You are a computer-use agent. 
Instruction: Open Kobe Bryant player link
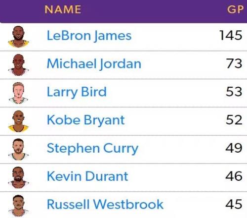point(86,120)
